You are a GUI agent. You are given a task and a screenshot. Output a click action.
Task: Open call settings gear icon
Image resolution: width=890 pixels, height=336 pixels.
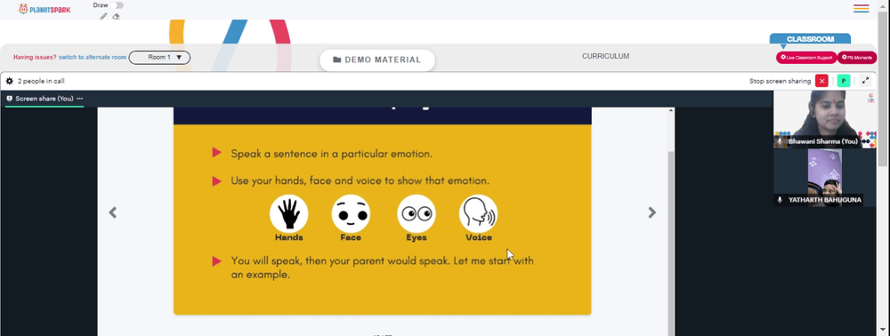(10, 81)
